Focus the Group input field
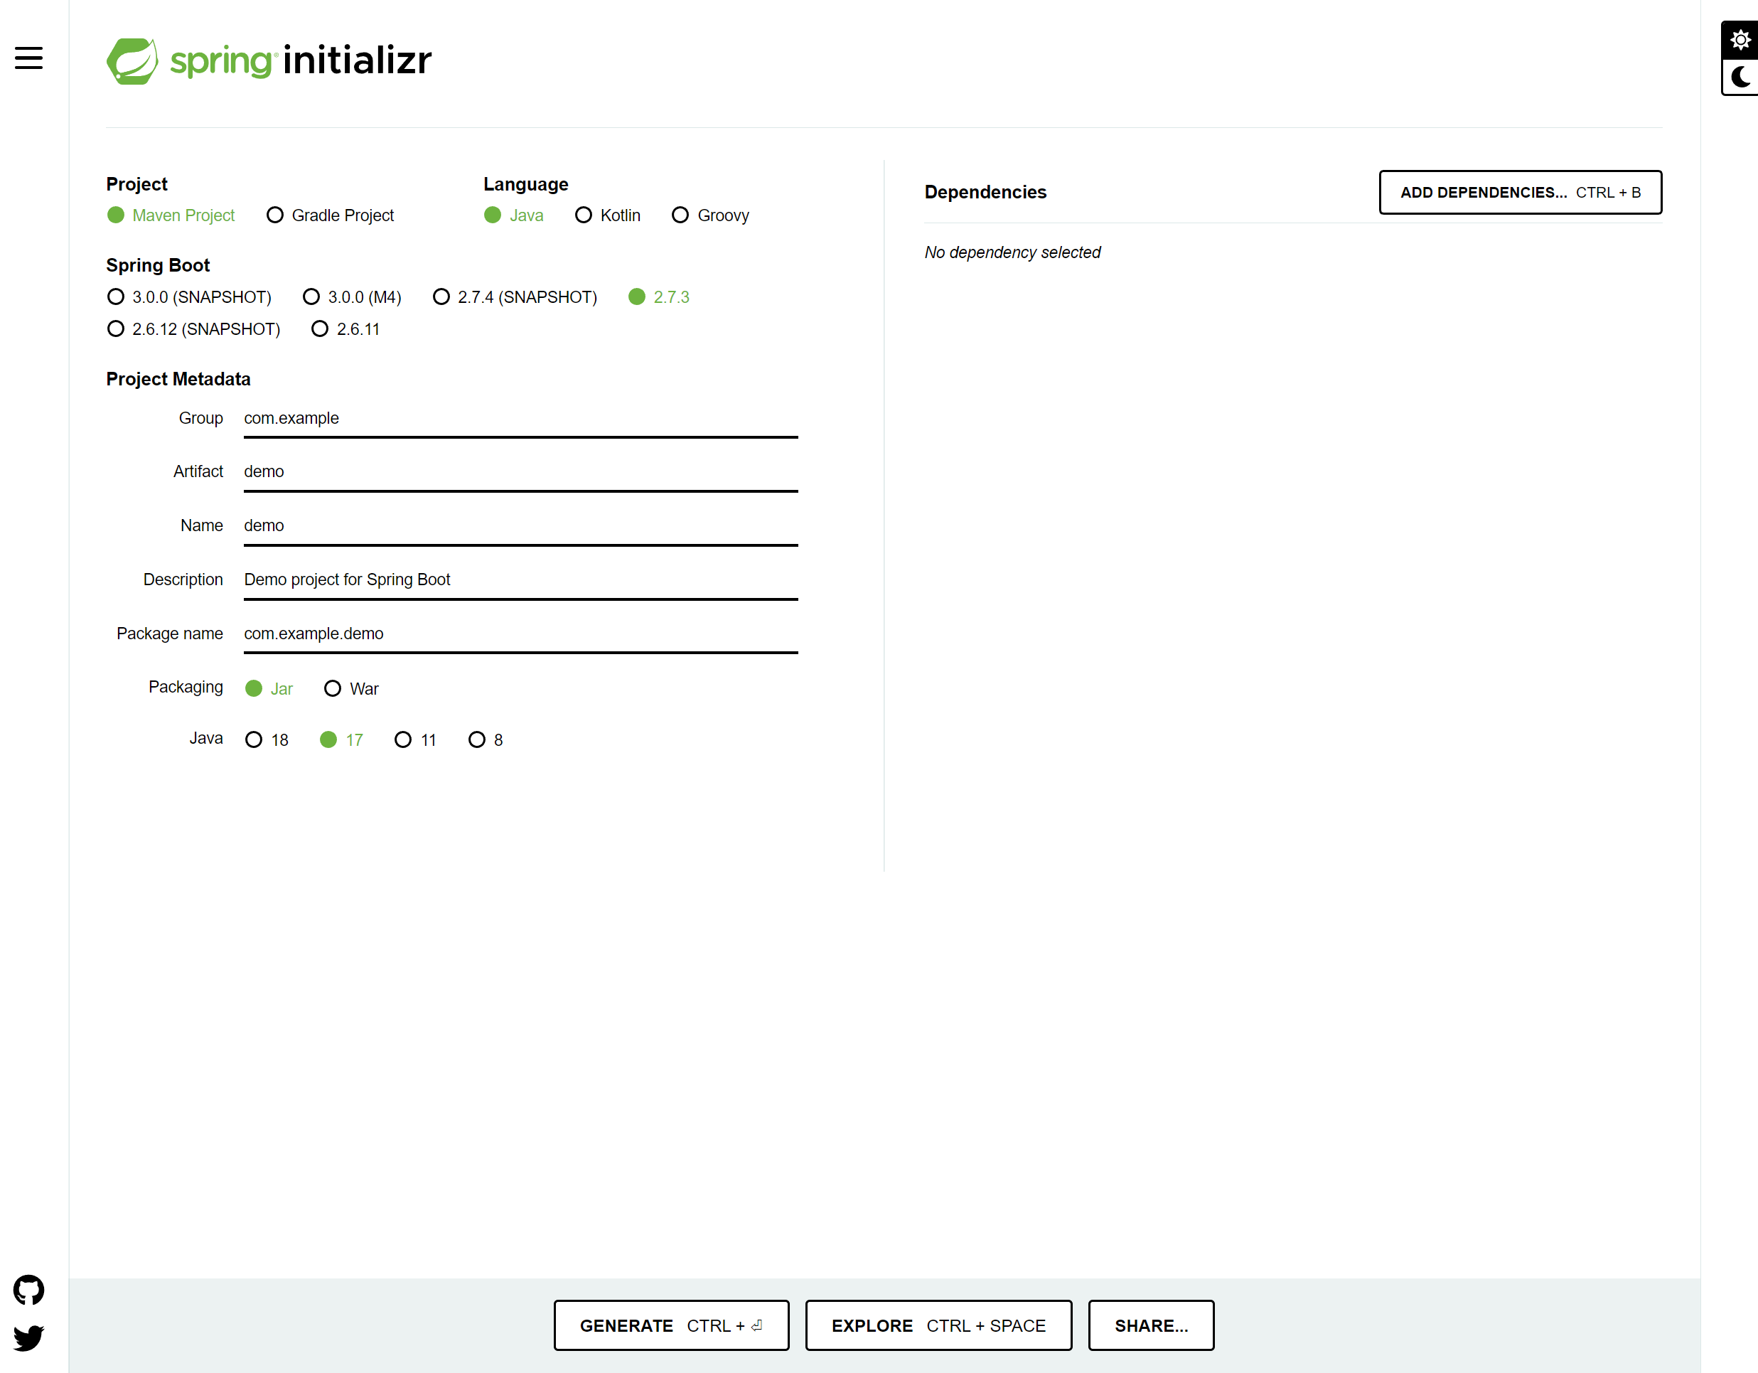 (520, 419)
